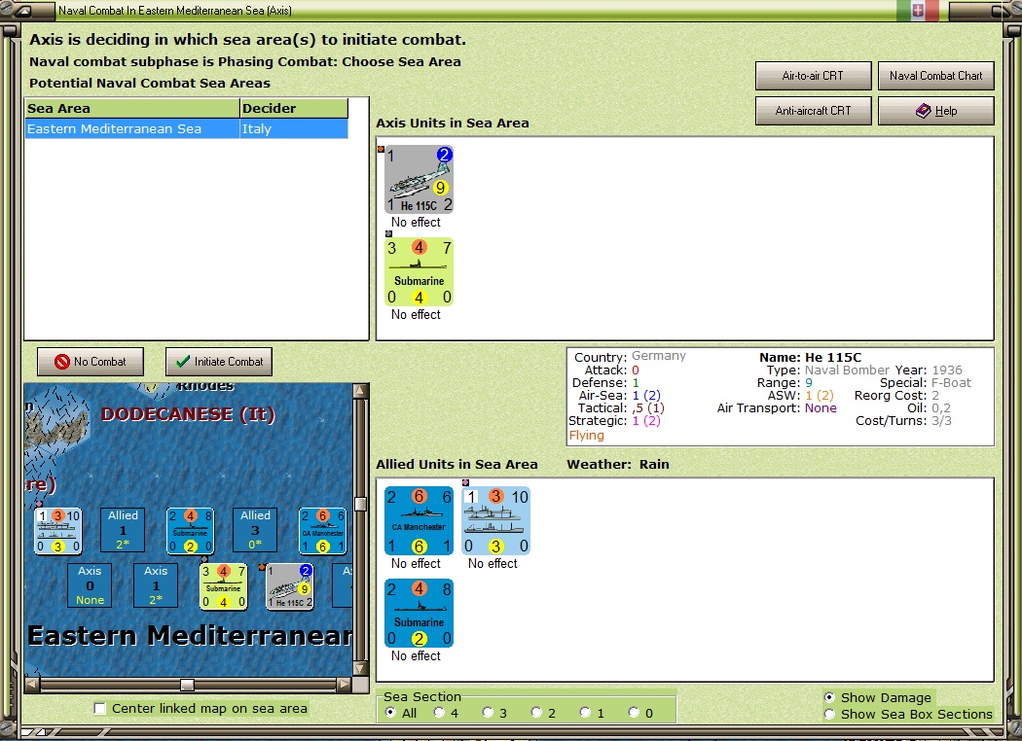Select sea section 0 radio button
Image resolution: width=1022 pixels, height=741 pixels.
[634, 713]
